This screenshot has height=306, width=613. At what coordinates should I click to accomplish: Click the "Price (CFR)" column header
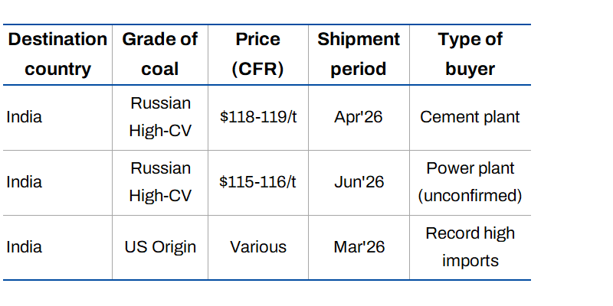(x=257, y=54)
